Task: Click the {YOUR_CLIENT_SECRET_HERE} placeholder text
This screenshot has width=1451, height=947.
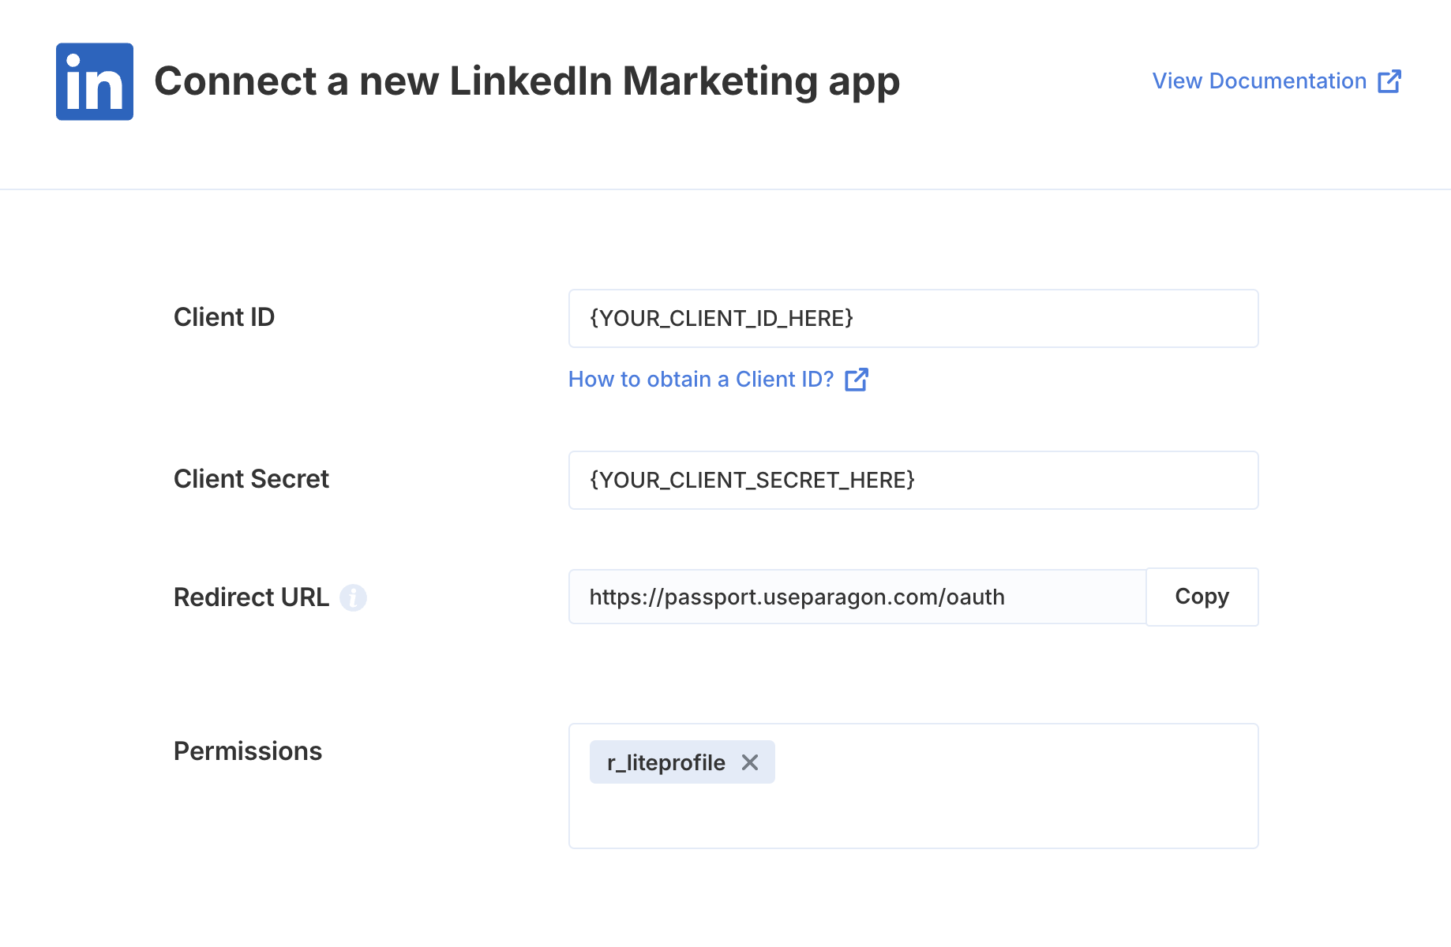Action: point(752,480)
